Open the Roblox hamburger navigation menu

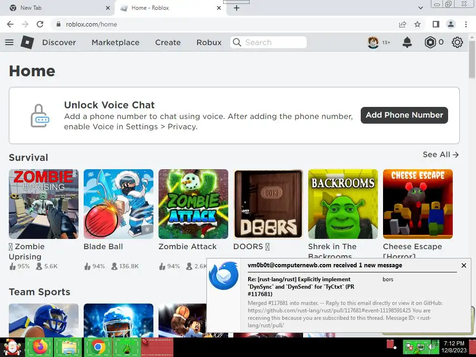coord(9,42)
